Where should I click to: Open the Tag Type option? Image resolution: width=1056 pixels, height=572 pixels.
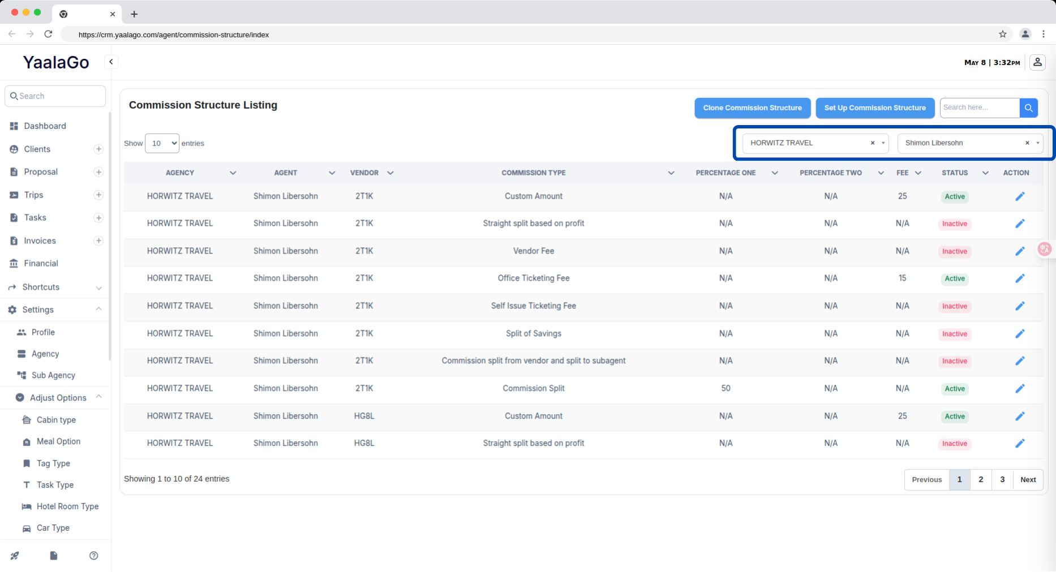(x=53, y=464)
